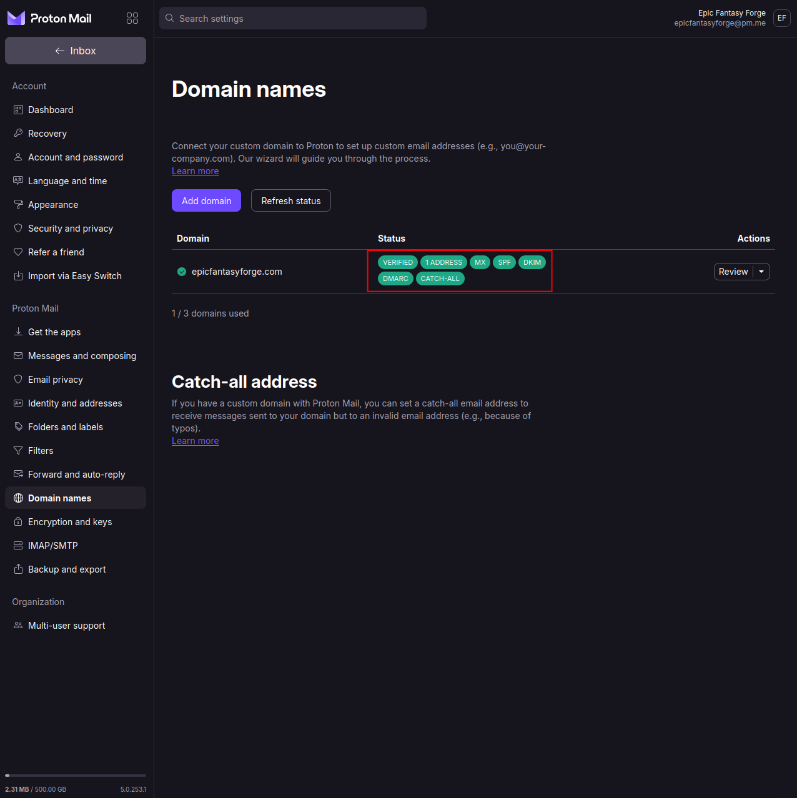
Task: Click the SPF status badge
Action: (505, 262)
